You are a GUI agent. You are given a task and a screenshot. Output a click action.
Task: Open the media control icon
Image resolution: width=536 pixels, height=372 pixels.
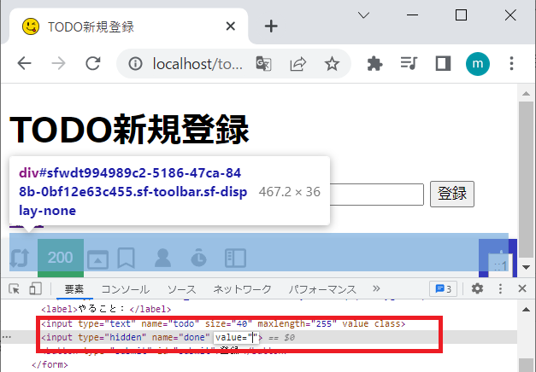(409, 63)
